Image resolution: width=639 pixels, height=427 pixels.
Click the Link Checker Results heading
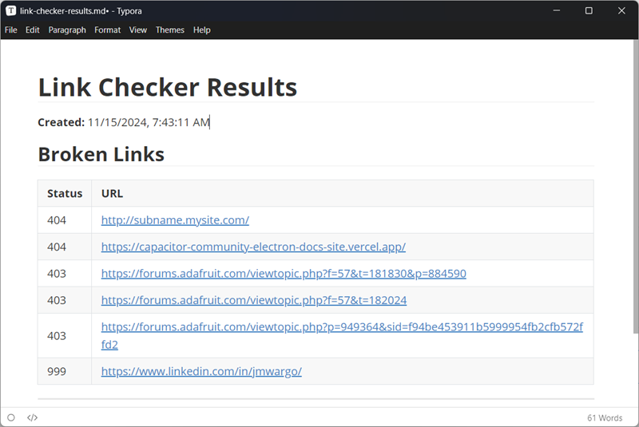pos(168,87)
